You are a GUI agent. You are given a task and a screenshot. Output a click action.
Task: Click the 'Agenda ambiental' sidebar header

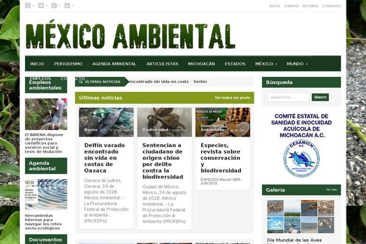click(46, 166)
